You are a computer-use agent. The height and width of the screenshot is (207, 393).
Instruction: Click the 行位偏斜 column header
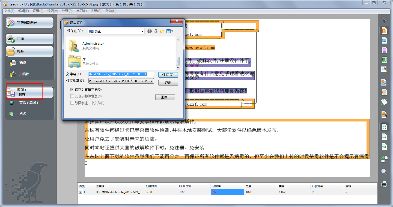pos(327,186)
